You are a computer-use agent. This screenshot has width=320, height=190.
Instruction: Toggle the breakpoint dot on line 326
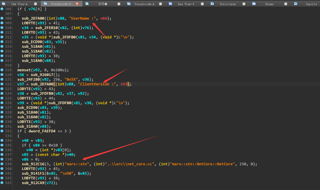click(2, 103)
